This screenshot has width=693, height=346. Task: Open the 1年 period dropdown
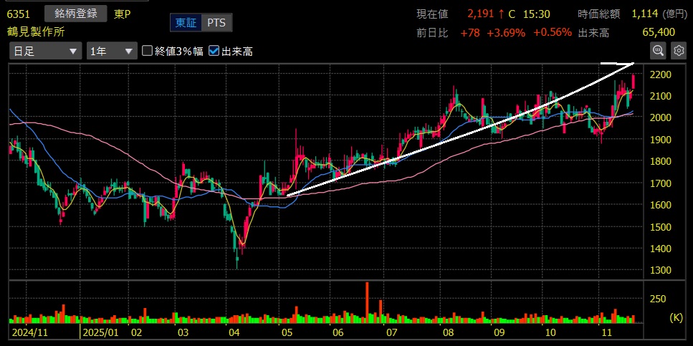click(x=111, y=51)
